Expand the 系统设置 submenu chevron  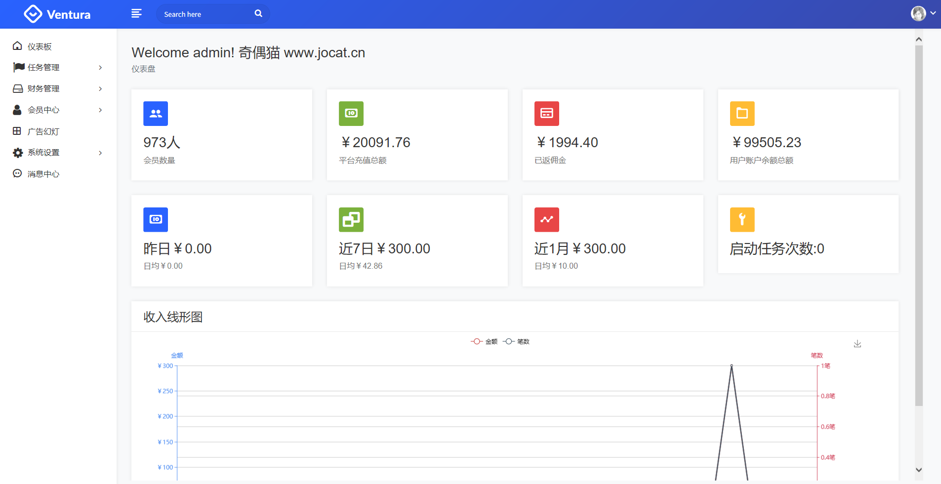100,153
